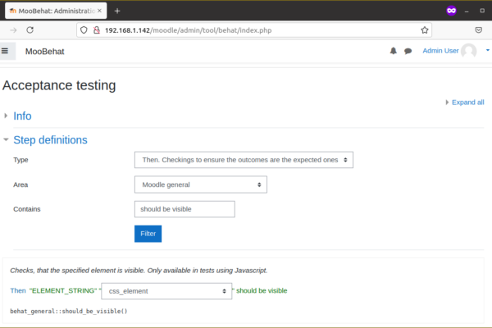
Task: Click Expand all
Action: (x=467, y=102)
